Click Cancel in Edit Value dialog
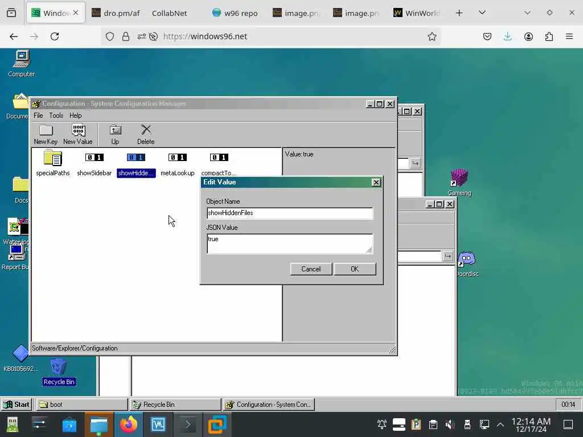583x437 pixels. [x=311, y=269]
